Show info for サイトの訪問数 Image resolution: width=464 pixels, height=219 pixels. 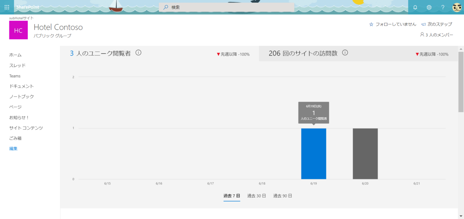345,53
